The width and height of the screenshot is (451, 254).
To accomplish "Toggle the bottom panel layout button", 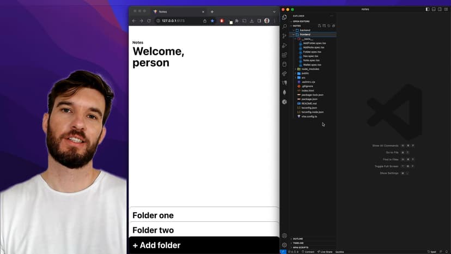I will click(x=434, y=9).
